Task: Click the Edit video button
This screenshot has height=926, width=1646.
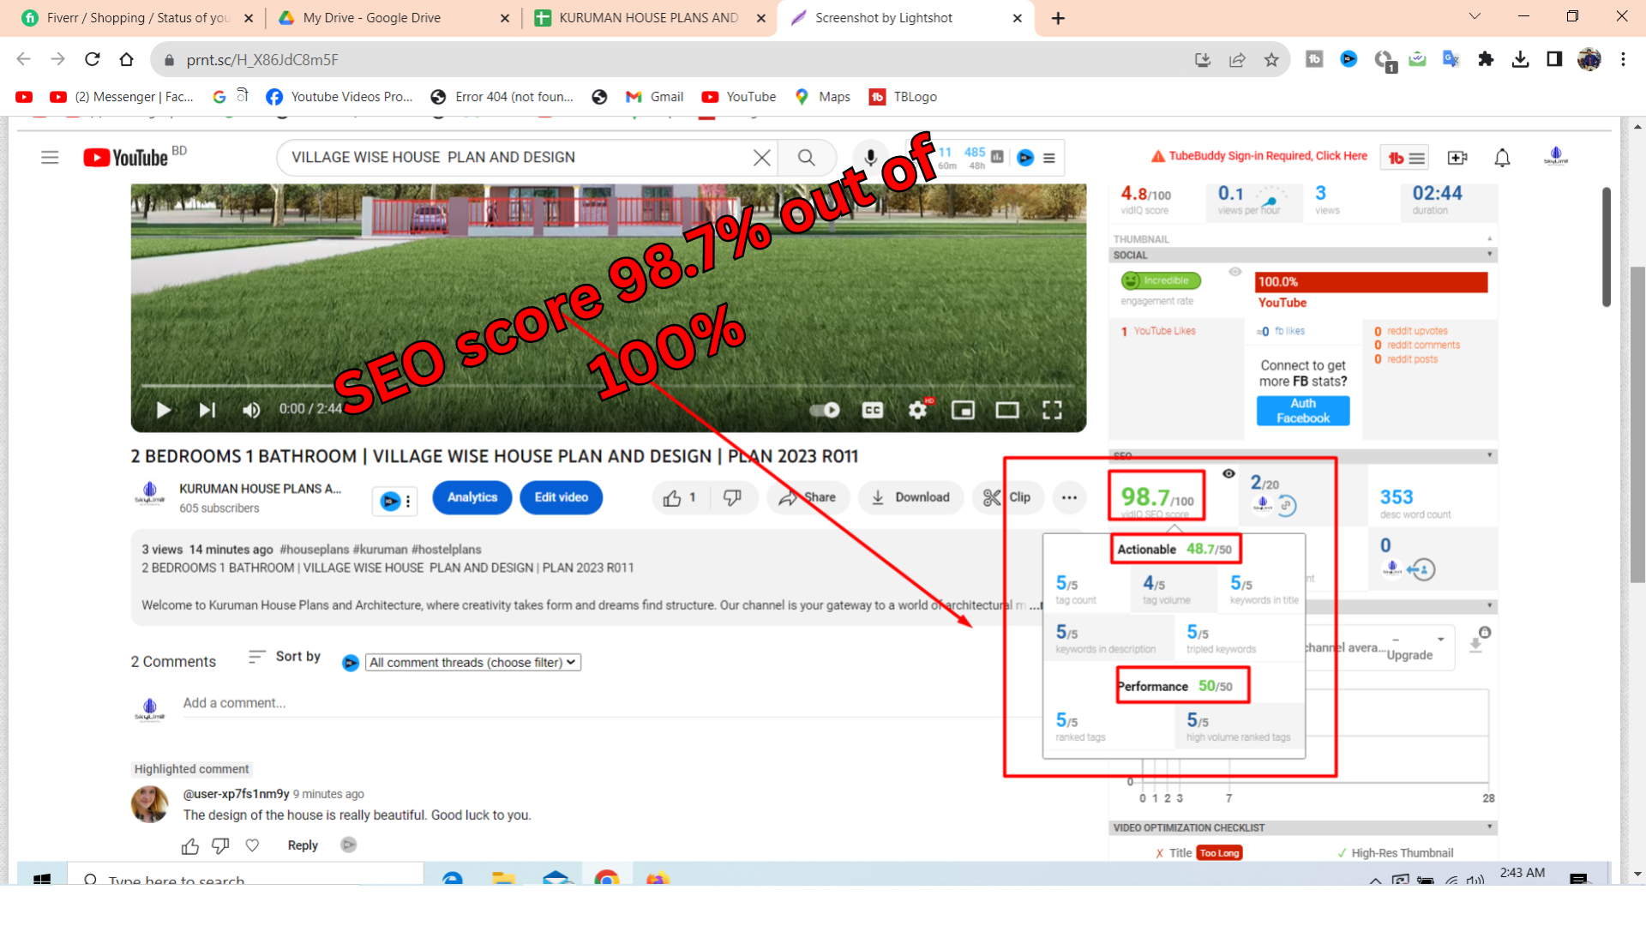Action: pos(561,497)
